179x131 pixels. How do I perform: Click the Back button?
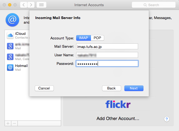pyautogui.click(x=111, y=88)
